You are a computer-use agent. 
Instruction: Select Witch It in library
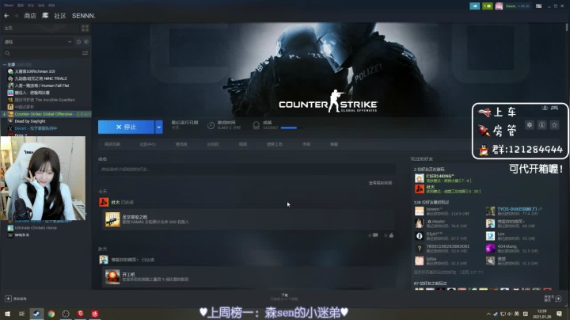coord(21,235)
